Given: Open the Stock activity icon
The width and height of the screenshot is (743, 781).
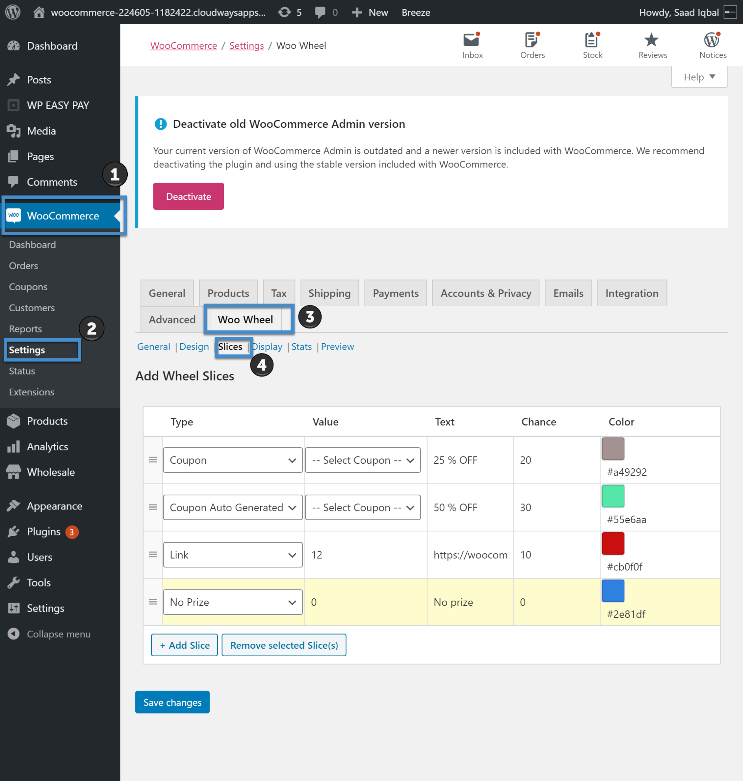Looking at the screenshot, I should point(592,45).
